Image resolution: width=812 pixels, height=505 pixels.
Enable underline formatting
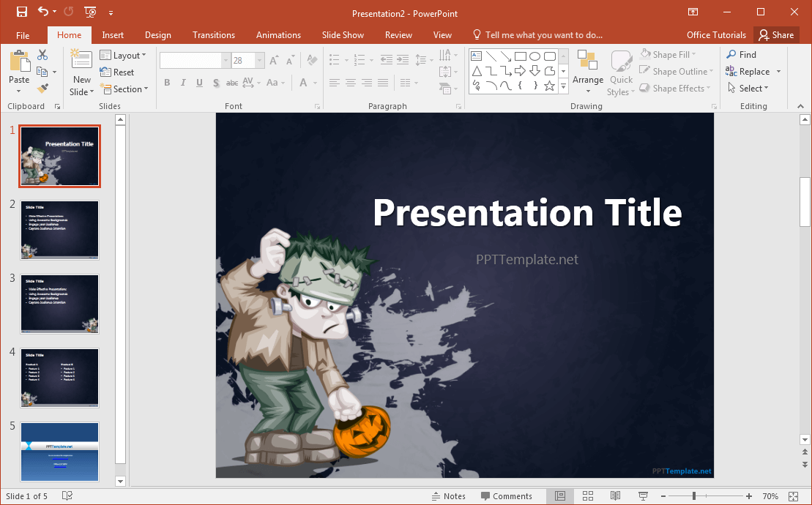click(x=198, y=83)
